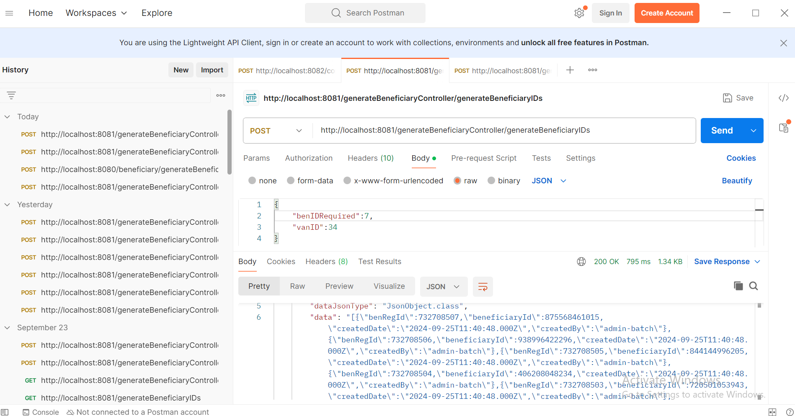Open response Cookies tab
This screenshot has width=795, height=416.
click(x=281, y=262)
